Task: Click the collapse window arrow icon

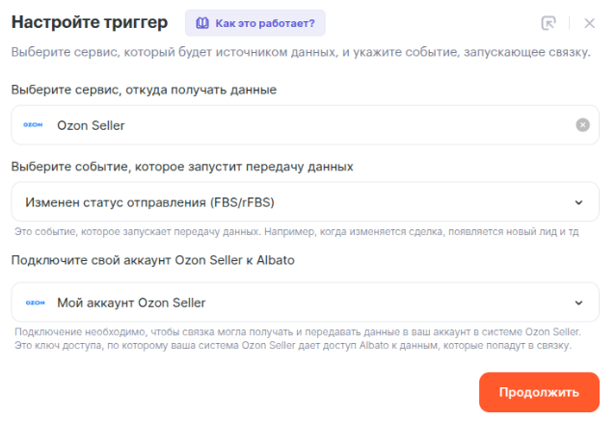Action: tap(549, 23)
